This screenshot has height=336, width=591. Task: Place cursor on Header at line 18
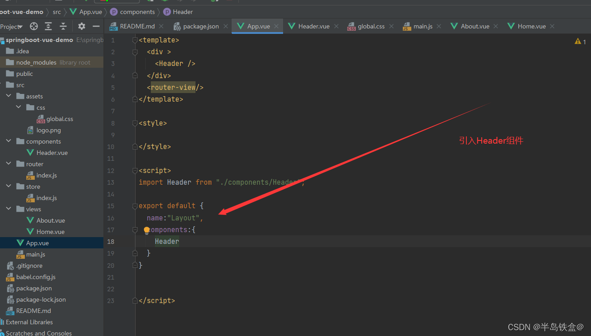(167, 242)
